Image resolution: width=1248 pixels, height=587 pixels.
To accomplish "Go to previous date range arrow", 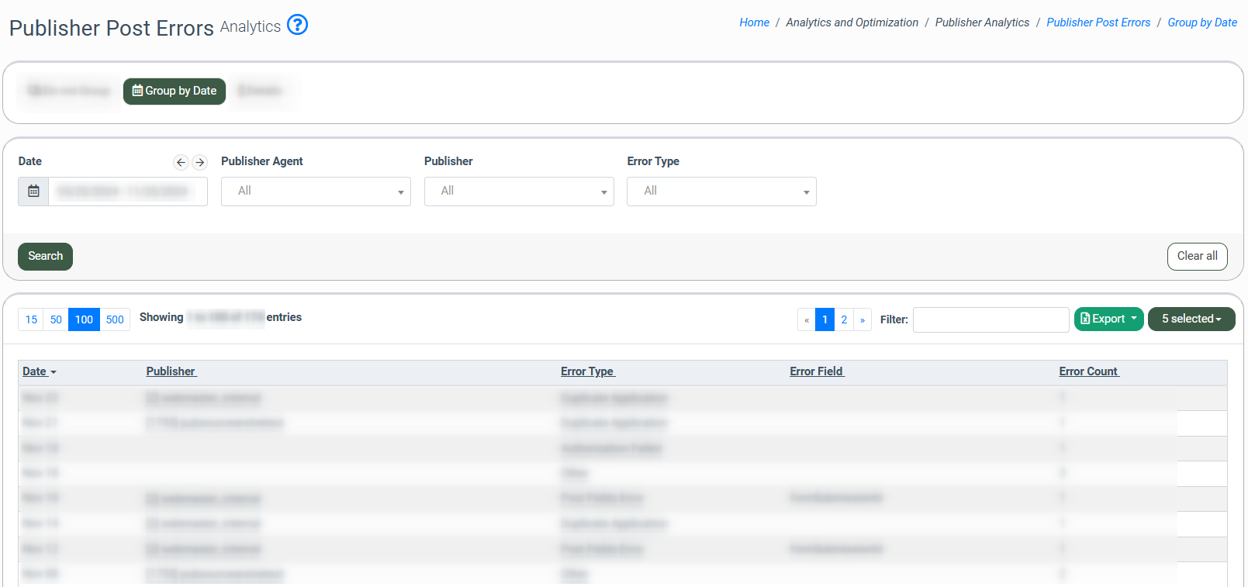I will pyautogui.click(x=181, y=162).
